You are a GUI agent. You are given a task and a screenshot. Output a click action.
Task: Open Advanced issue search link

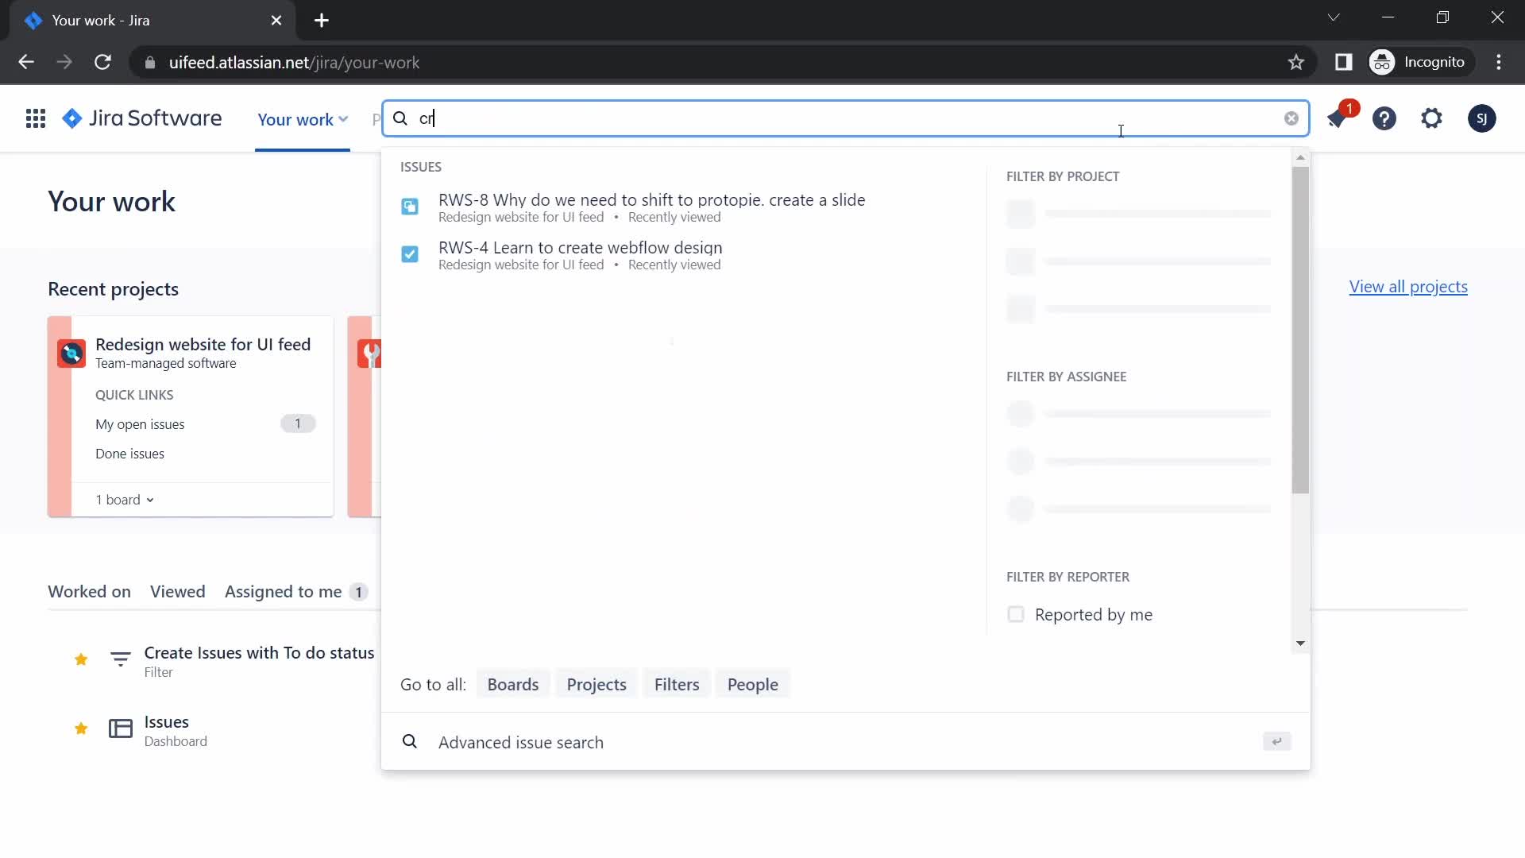pyautogui.click(x=520, y=742)
